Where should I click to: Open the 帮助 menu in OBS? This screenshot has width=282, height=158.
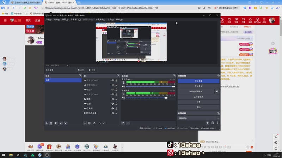click(119, 20)
